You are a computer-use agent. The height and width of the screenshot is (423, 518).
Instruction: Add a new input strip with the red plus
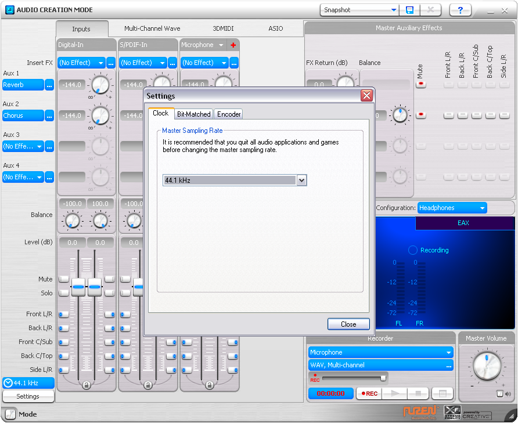coord(233,45)
